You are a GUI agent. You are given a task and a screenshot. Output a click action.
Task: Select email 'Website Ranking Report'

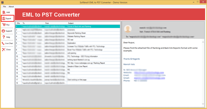pos(68,36)
